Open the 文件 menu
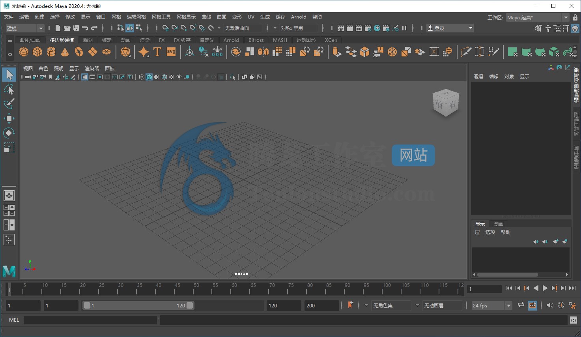Viewport: 581px width, 337px height. coord(9,17)
